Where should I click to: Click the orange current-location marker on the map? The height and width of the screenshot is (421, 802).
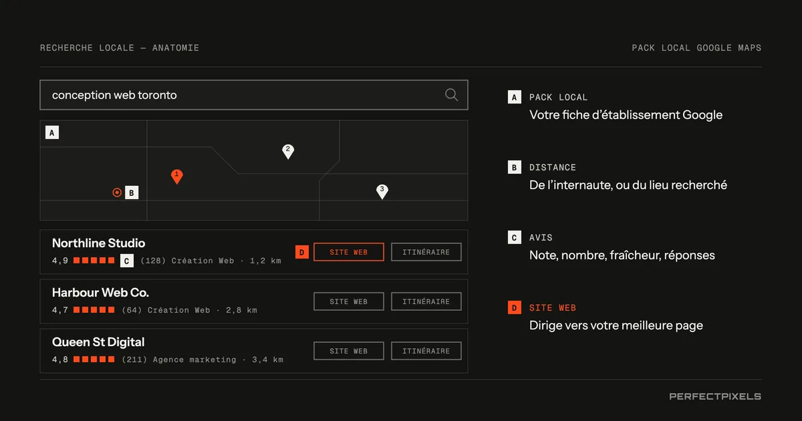pos(117,192)
